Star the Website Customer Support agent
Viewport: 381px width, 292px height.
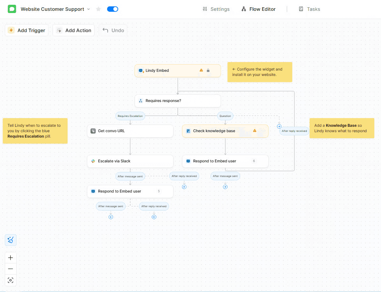(98, 9)
